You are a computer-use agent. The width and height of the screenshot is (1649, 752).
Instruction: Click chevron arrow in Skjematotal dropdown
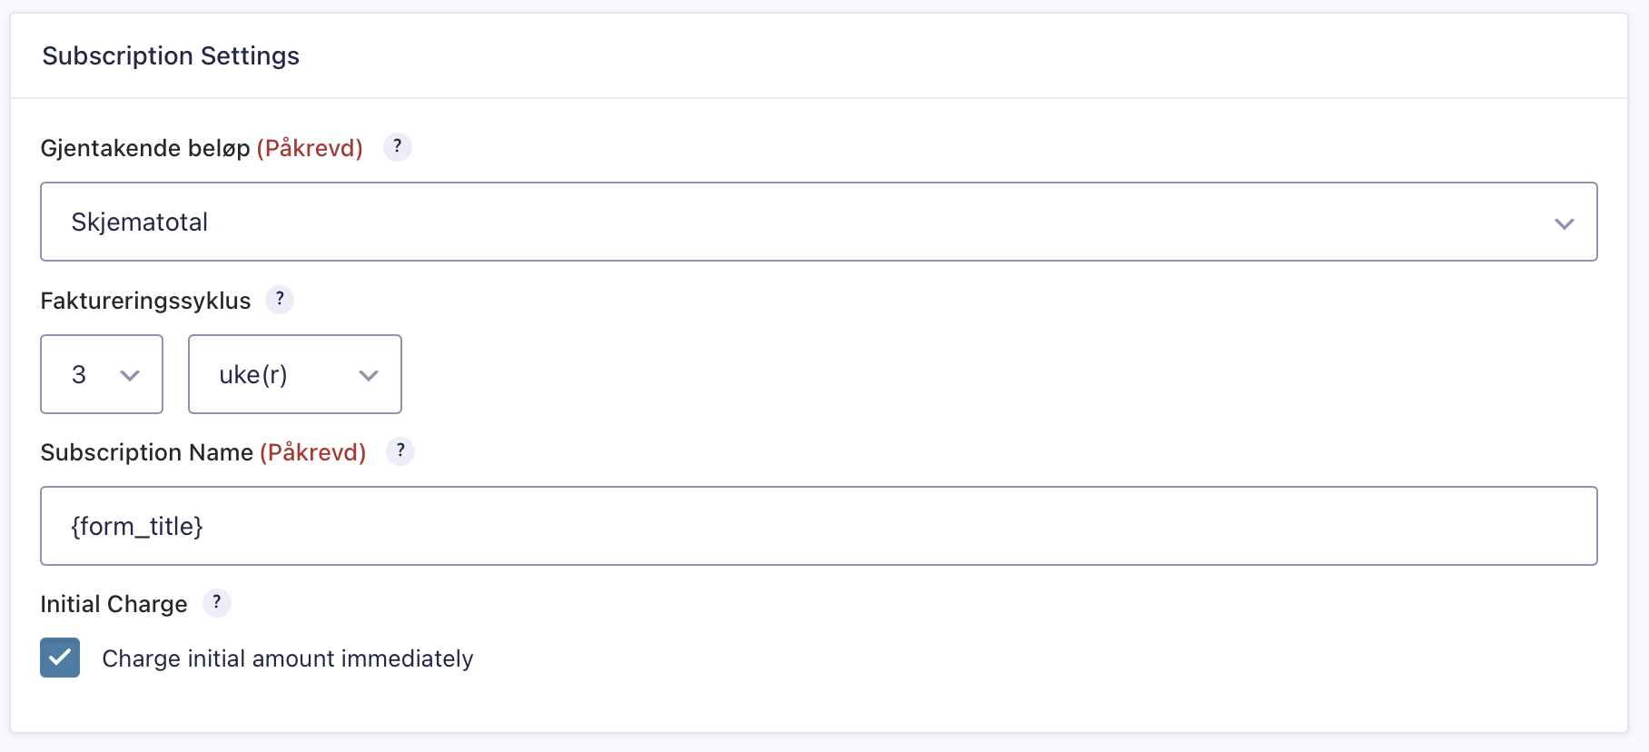point(1564,223)
